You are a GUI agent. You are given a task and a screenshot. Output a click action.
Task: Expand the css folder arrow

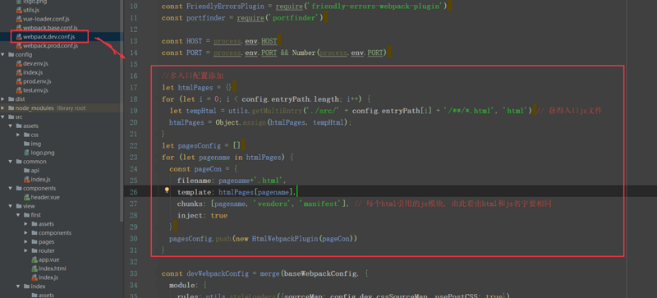(18, 135)
